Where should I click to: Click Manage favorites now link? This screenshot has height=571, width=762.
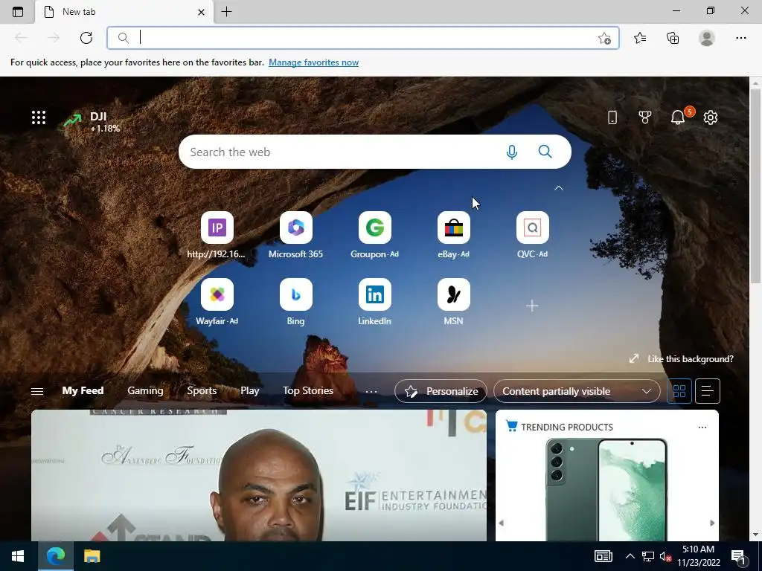[x=313, y=62]
